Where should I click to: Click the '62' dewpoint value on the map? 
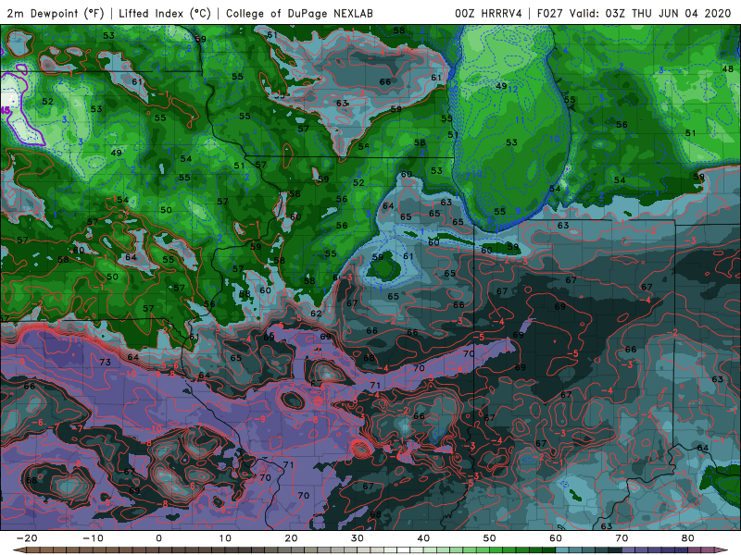tap(316, 314)
